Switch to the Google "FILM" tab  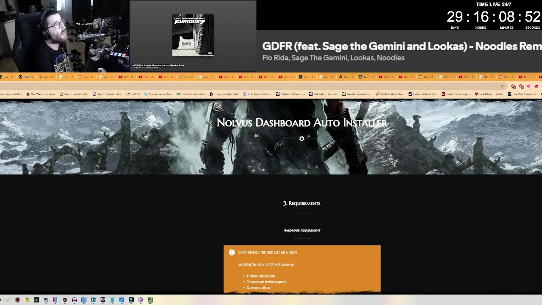coord(445,77)
